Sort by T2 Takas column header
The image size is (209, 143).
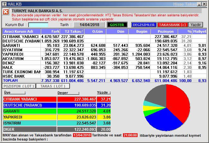point(72,31)
